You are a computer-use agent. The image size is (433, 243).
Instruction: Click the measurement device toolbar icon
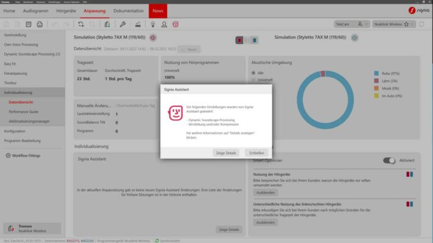click(138, 24)
